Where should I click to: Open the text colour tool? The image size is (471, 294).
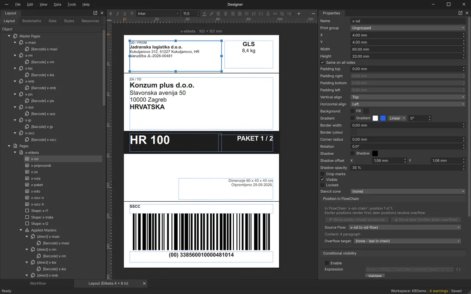point(204,14)
